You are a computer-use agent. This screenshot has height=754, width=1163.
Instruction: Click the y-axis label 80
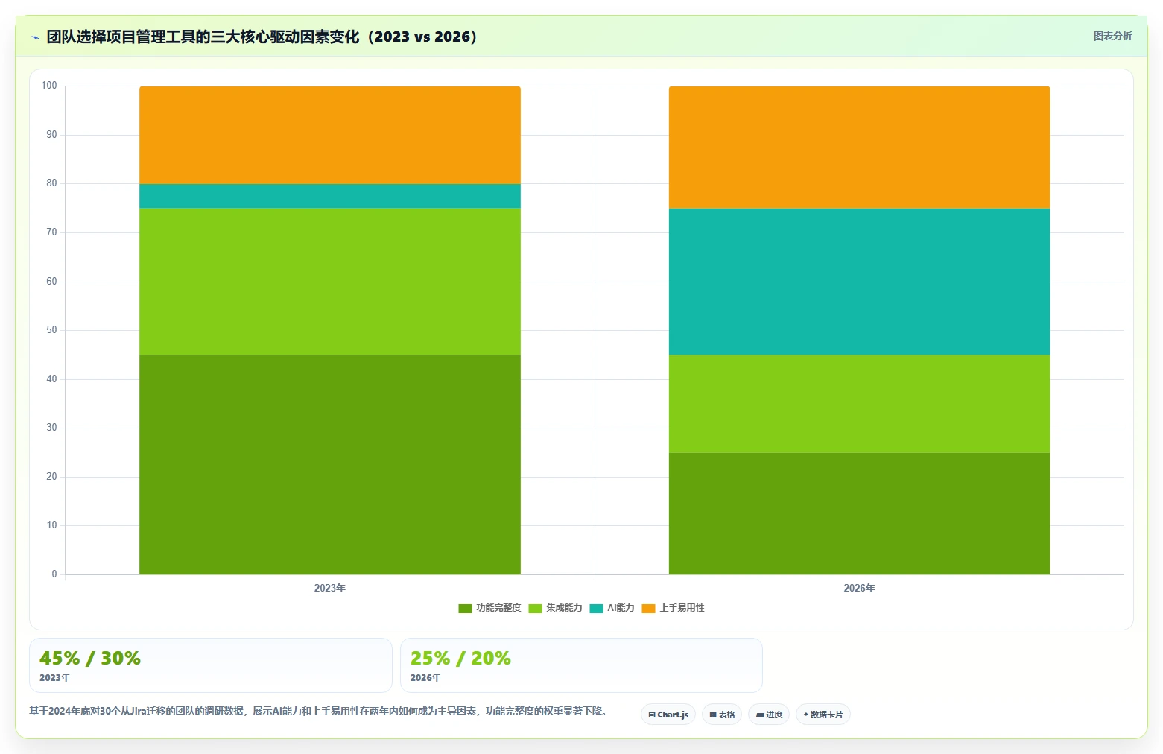click(51, 183)
